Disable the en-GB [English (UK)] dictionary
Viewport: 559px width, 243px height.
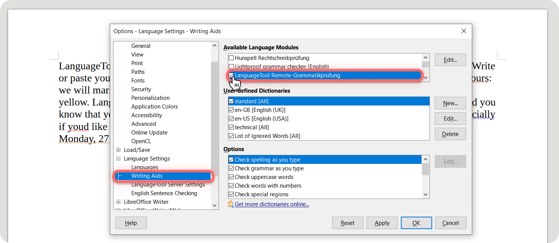[231, 110]
